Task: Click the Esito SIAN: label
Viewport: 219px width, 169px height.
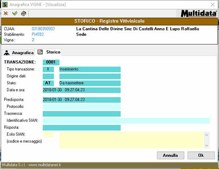Action: point(16,134)
